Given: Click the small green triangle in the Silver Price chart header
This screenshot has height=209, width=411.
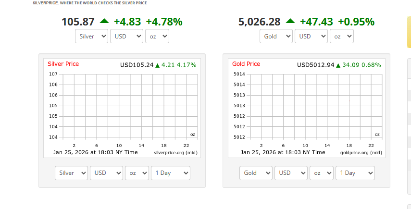Looking at the screenshot, I should point(157,65).
